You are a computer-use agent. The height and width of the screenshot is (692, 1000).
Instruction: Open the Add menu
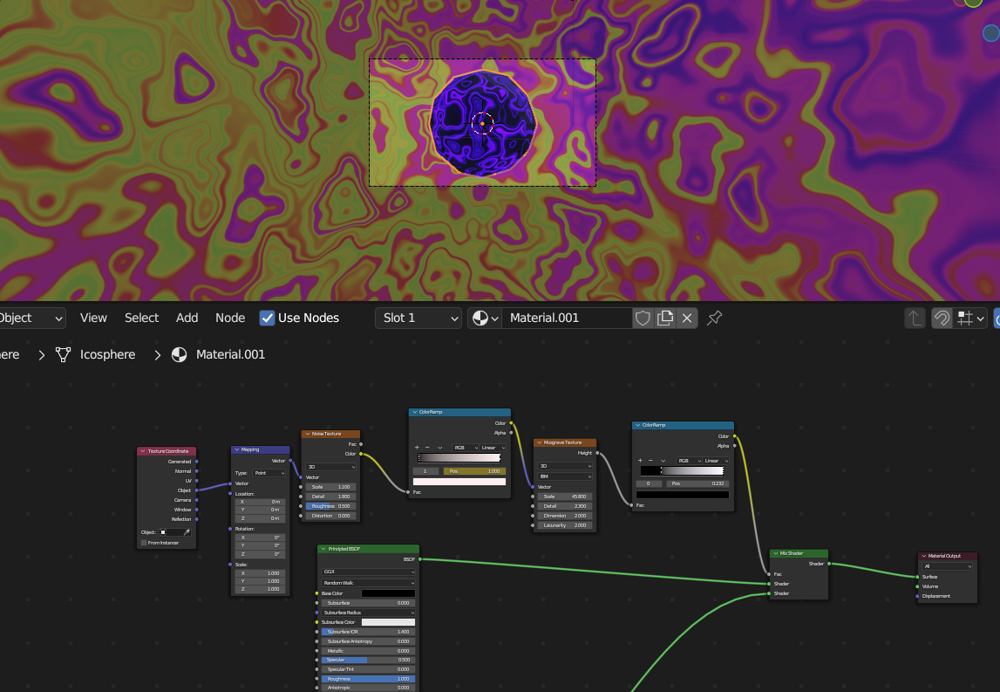point(187,318)
